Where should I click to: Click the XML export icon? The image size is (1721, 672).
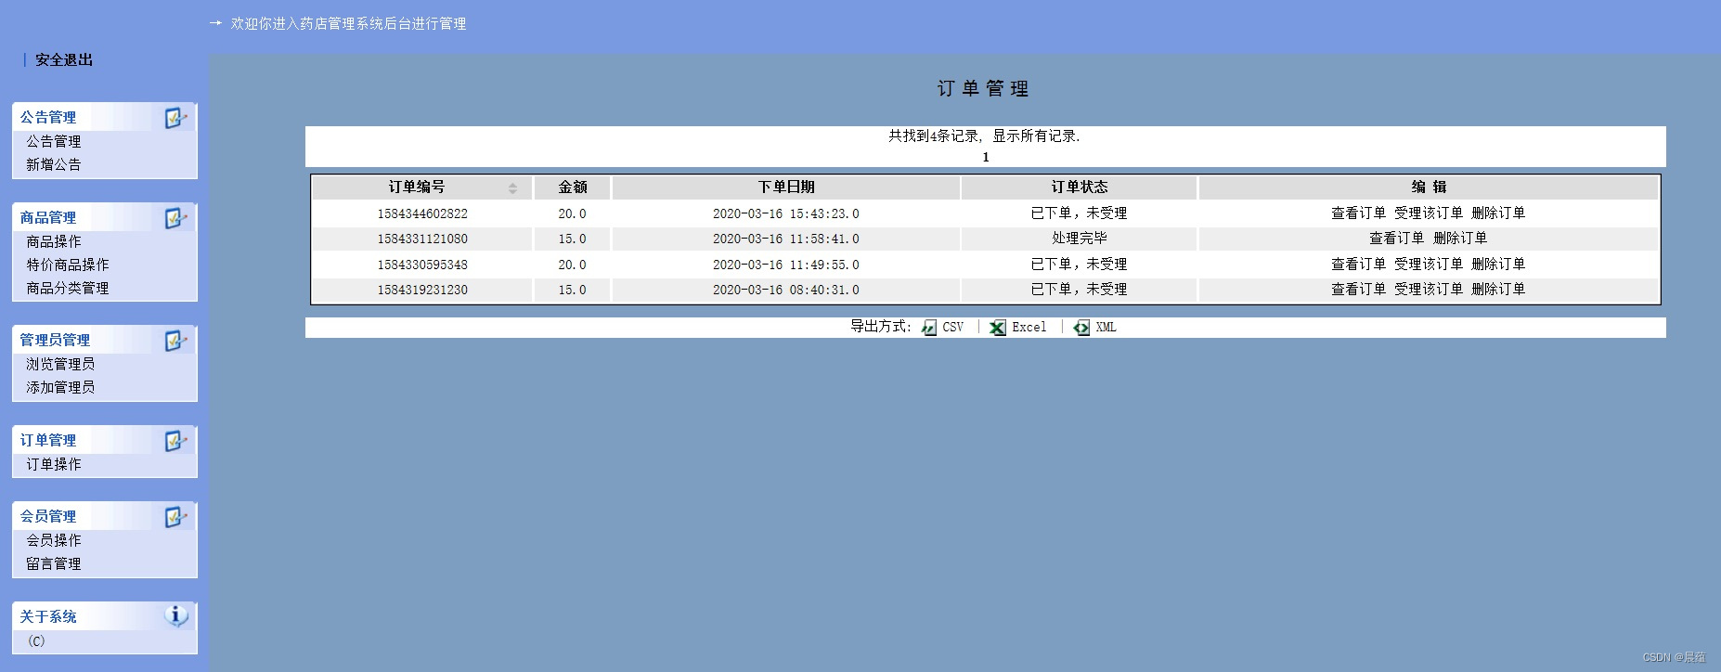pyautogui.click(x=1081, y=328)
